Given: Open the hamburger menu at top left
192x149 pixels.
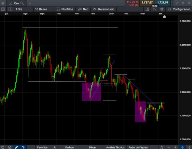Looking at the screenshot, I should coord(3,3).
